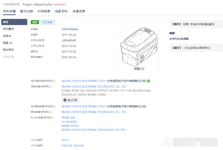Screen dimensions: 223x150
Task: Click the 权利转移 status tag
Action: pyautogui.click(x=48, y=22)
